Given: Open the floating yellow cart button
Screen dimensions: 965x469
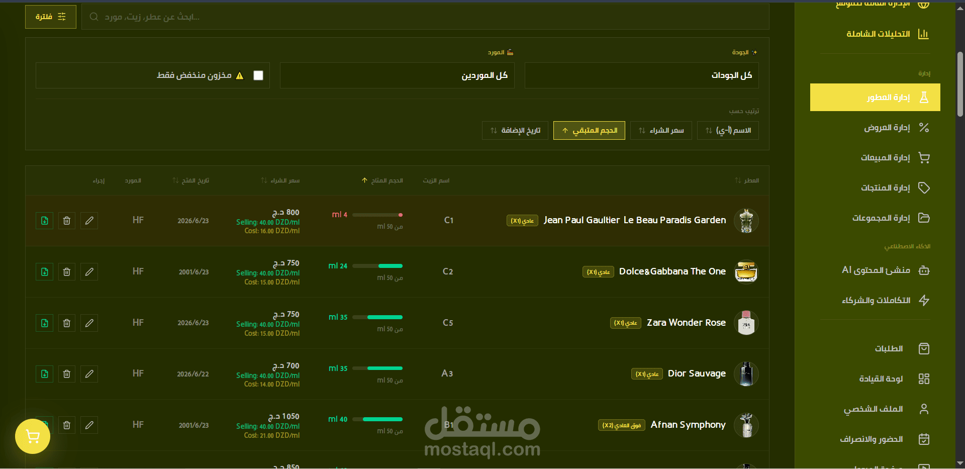Looking at the screenshot, I should pyautogui.click(x=33, y=436).
